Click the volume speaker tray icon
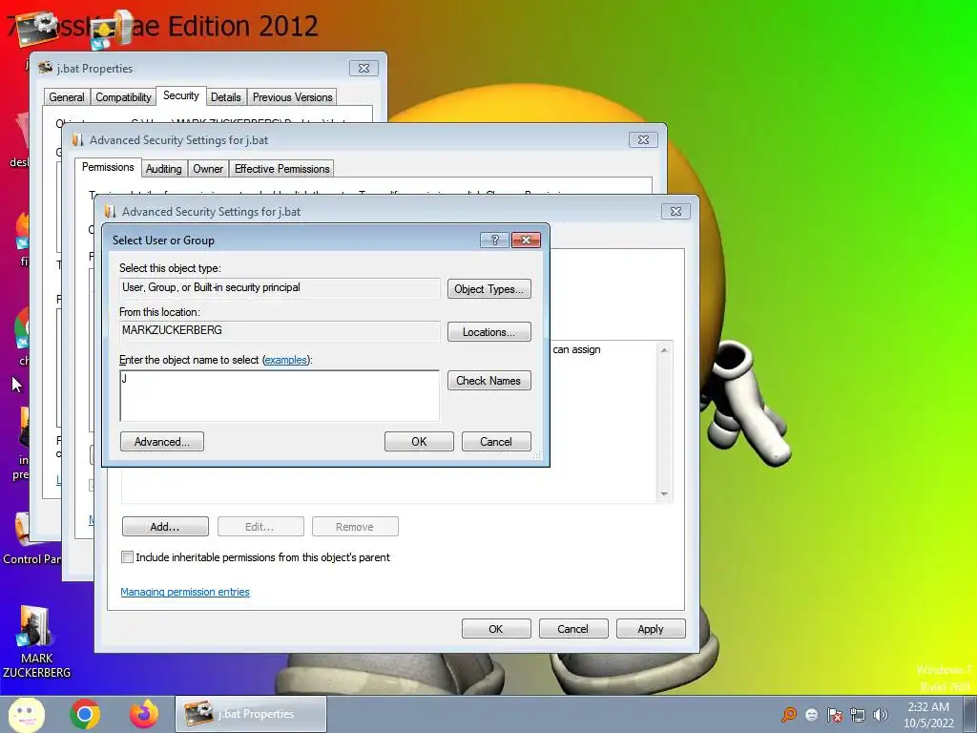 (881, 714)
